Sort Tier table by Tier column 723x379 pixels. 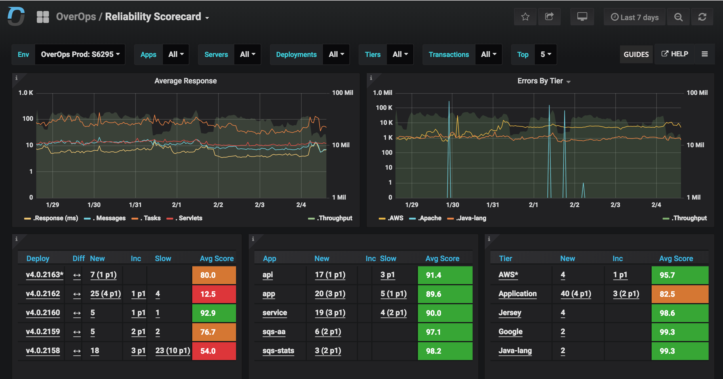[505, 259]
